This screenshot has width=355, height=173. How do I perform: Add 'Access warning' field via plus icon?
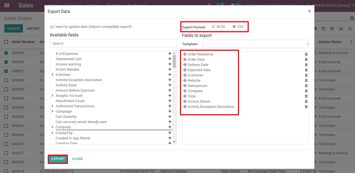170,64
